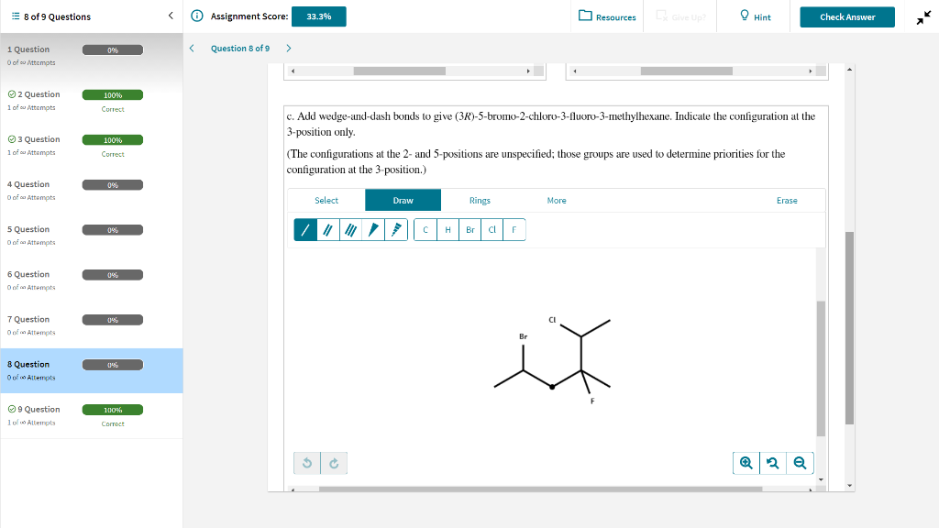Reset the canvas zoom level

773,463
